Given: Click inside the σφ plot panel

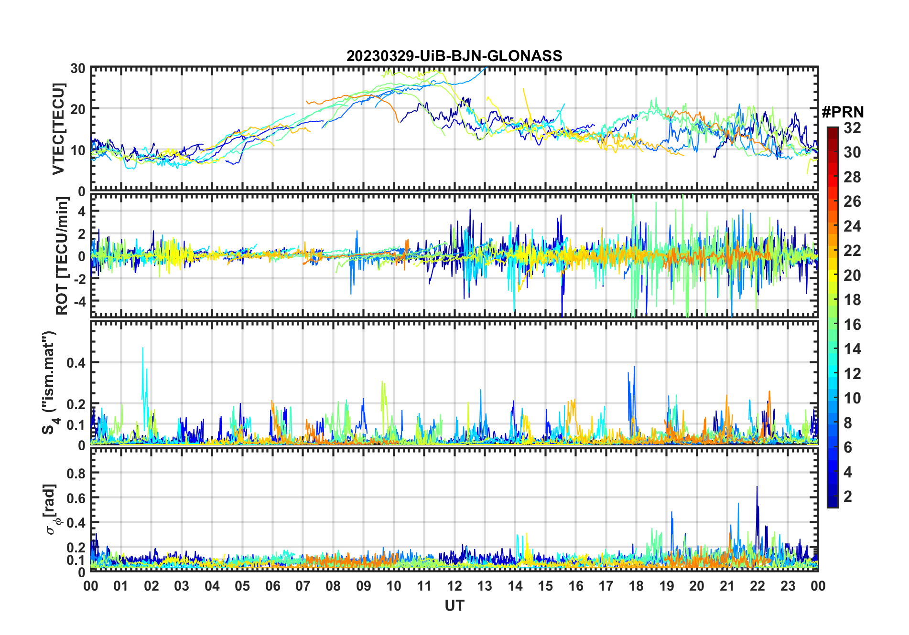Looking at the screenshot, I should pos(454,509).
